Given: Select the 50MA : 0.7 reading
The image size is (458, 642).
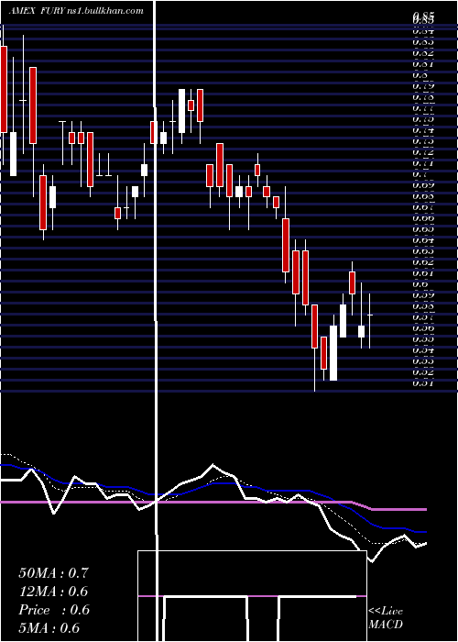Looking at the screenshot, I should pyautogui.click(x=53, y=573).
